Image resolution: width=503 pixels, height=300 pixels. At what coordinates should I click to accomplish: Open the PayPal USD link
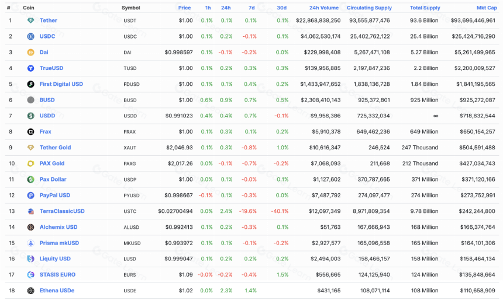coord(55,196)
